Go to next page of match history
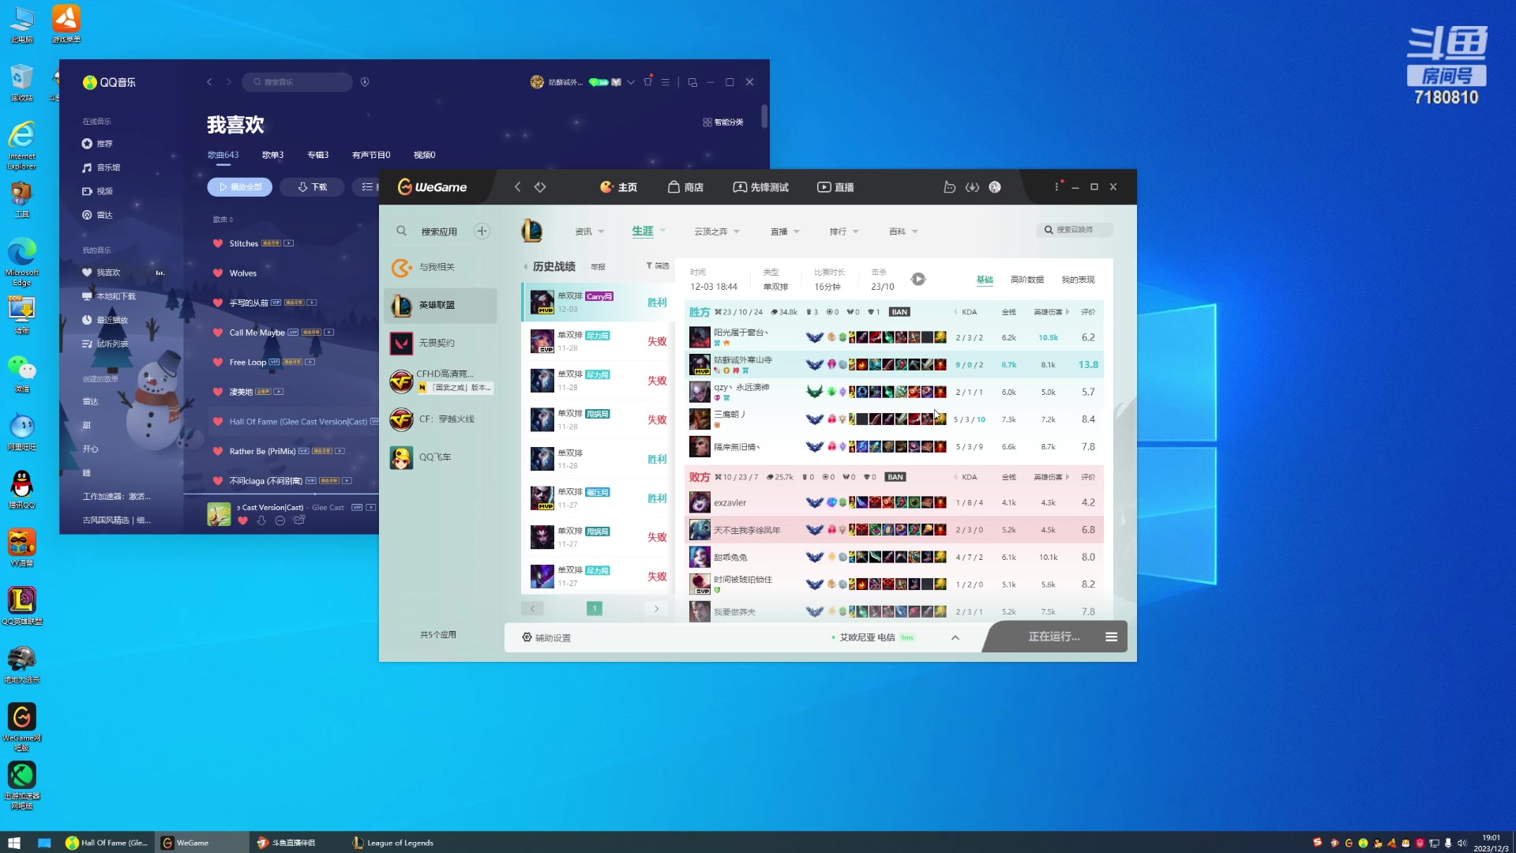Viewport: 1516px width, 853px height. point(656,609)
